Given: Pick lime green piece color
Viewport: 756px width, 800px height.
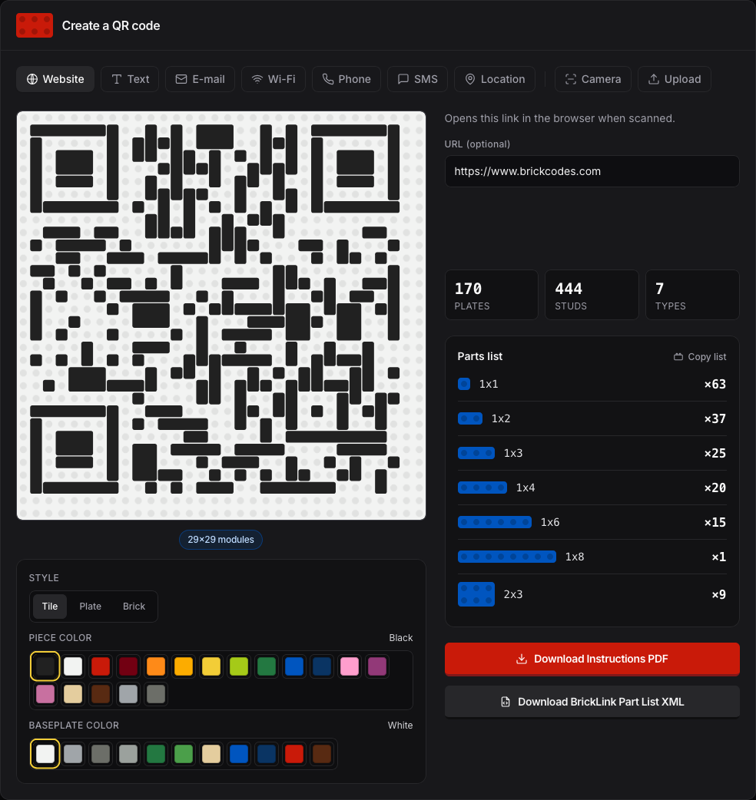Looking at the screenshot, I should pyautogui.click(x=239, y=666).
